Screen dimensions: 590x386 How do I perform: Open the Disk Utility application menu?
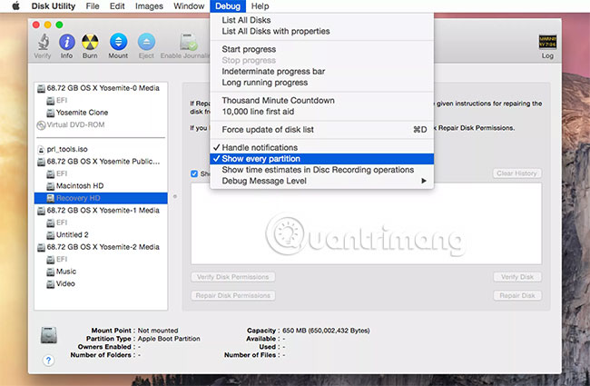[53, 6]
